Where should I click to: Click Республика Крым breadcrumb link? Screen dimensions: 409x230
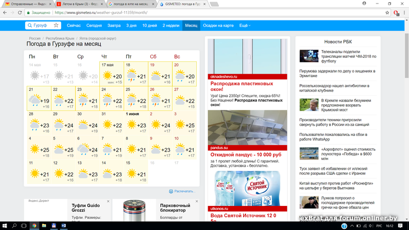click(x=60, y=38)
